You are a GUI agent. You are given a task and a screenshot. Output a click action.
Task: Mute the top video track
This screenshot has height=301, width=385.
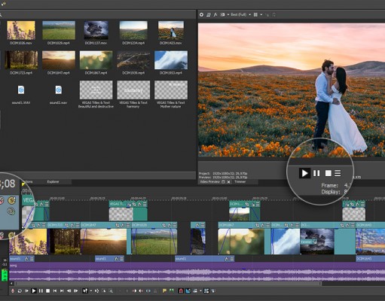coord(2,200)
